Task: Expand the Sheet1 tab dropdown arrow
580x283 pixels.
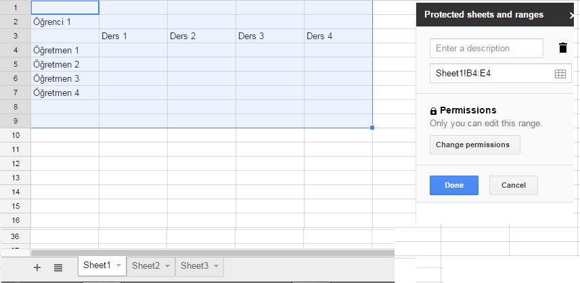Action: pyautogui.click(x=118, y=265)
